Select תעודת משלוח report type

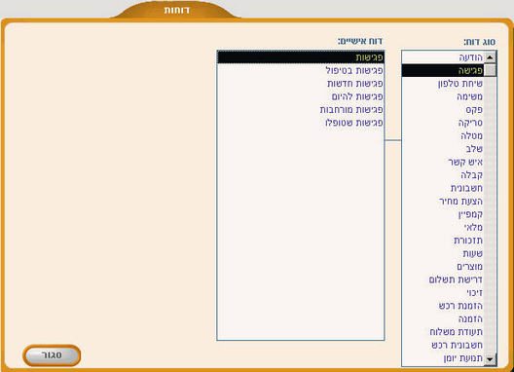[443, 332]
